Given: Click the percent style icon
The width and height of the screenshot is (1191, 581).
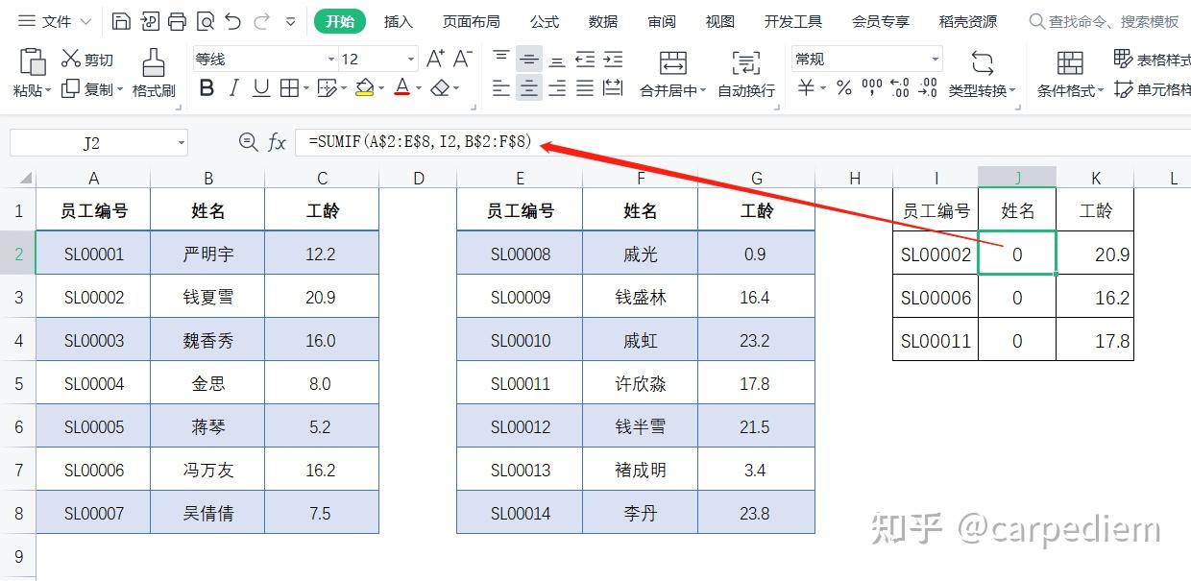Looking at the screenshot, I should [x=844, y=89].
